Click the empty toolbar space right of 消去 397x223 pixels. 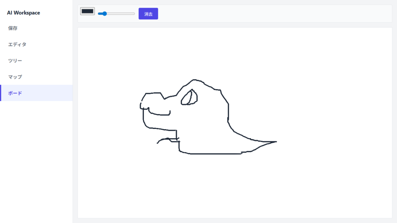pyautogui.click(x=271, y=14)
